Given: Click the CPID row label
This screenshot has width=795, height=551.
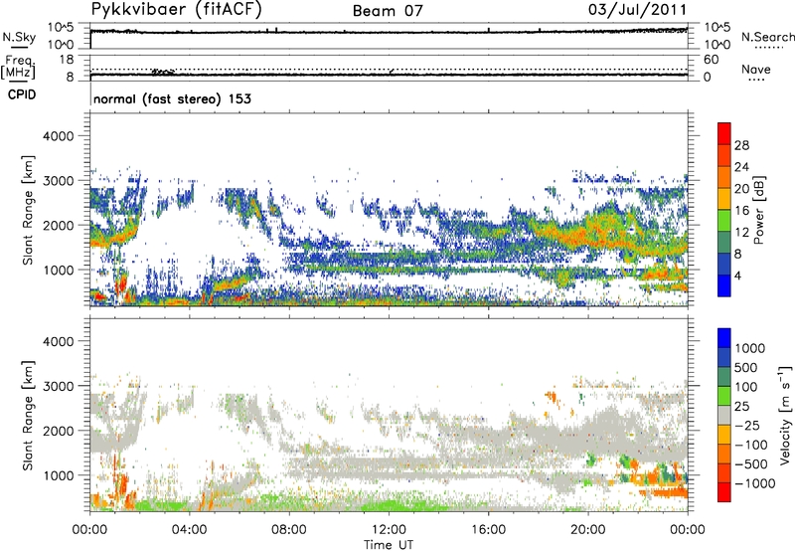Looking at the screenshot, I should point(22,94).
